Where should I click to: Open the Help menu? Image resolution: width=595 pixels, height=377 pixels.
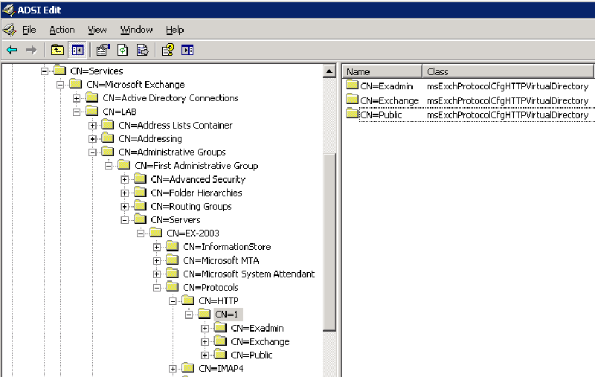pos(175,30)
